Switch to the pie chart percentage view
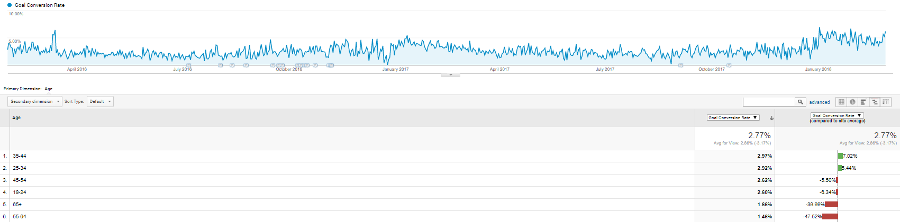This screenshot has height=222, width=900. (x=852, y=102)
